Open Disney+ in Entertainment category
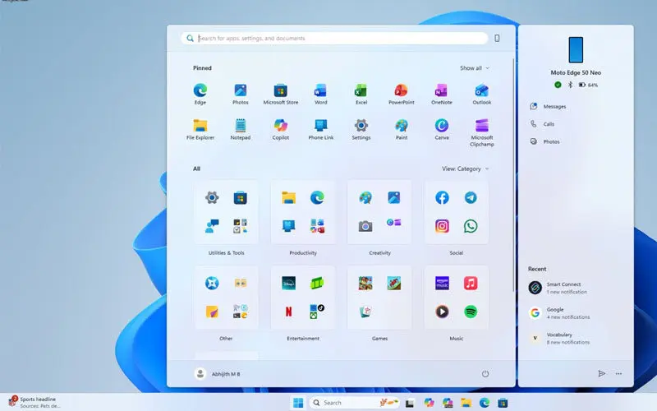The height and width of the screenshot is (411, 657). (288, 283)
